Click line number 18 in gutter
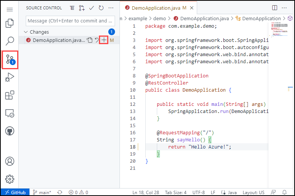 [x=133, y=147]
